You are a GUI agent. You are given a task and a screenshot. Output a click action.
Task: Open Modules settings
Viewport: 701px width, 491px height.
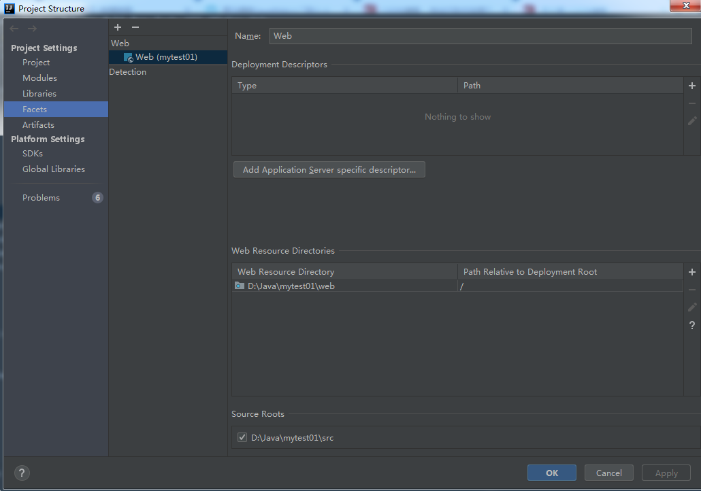39,78
